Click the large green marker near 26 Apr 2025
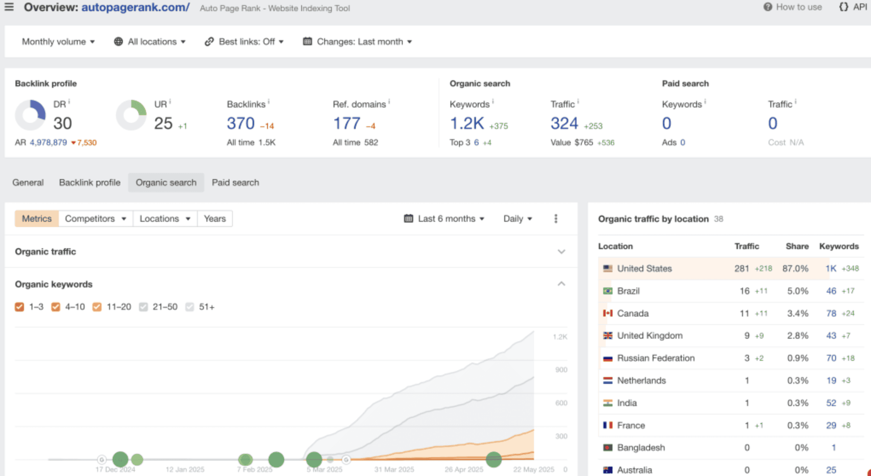871x476 pixels. tap(494, 459)
